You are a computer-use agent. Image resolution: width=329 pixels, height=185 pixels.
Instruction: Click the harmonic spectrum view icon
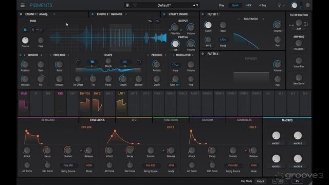click(150, 21)
